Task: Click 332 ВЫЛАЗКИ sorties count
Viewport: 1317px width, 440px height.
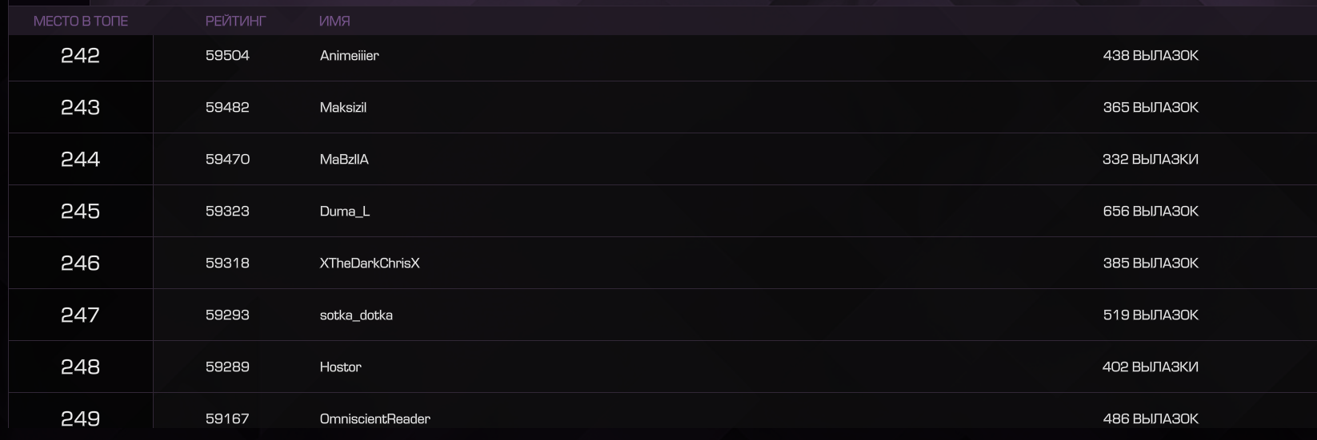Action: 1151,160
